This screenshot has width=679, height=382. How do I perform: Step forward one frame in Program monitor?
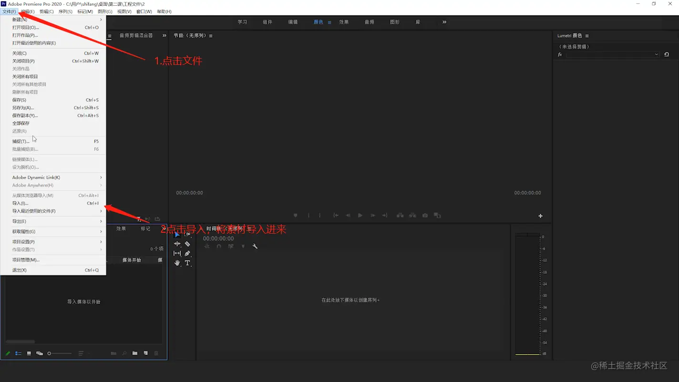pyautogui.click(x=373, y=216)
